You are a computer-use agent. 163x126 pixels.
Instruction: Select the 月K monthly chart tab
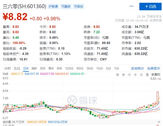point(43,68)
